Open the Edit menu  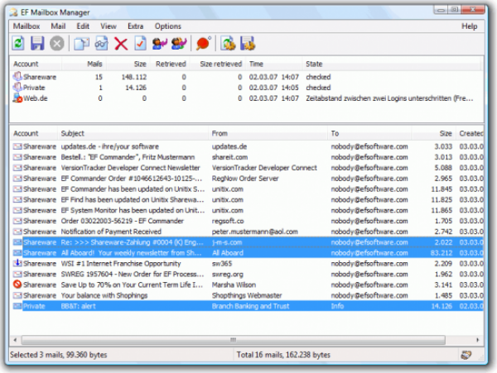[x=83, y=26]
